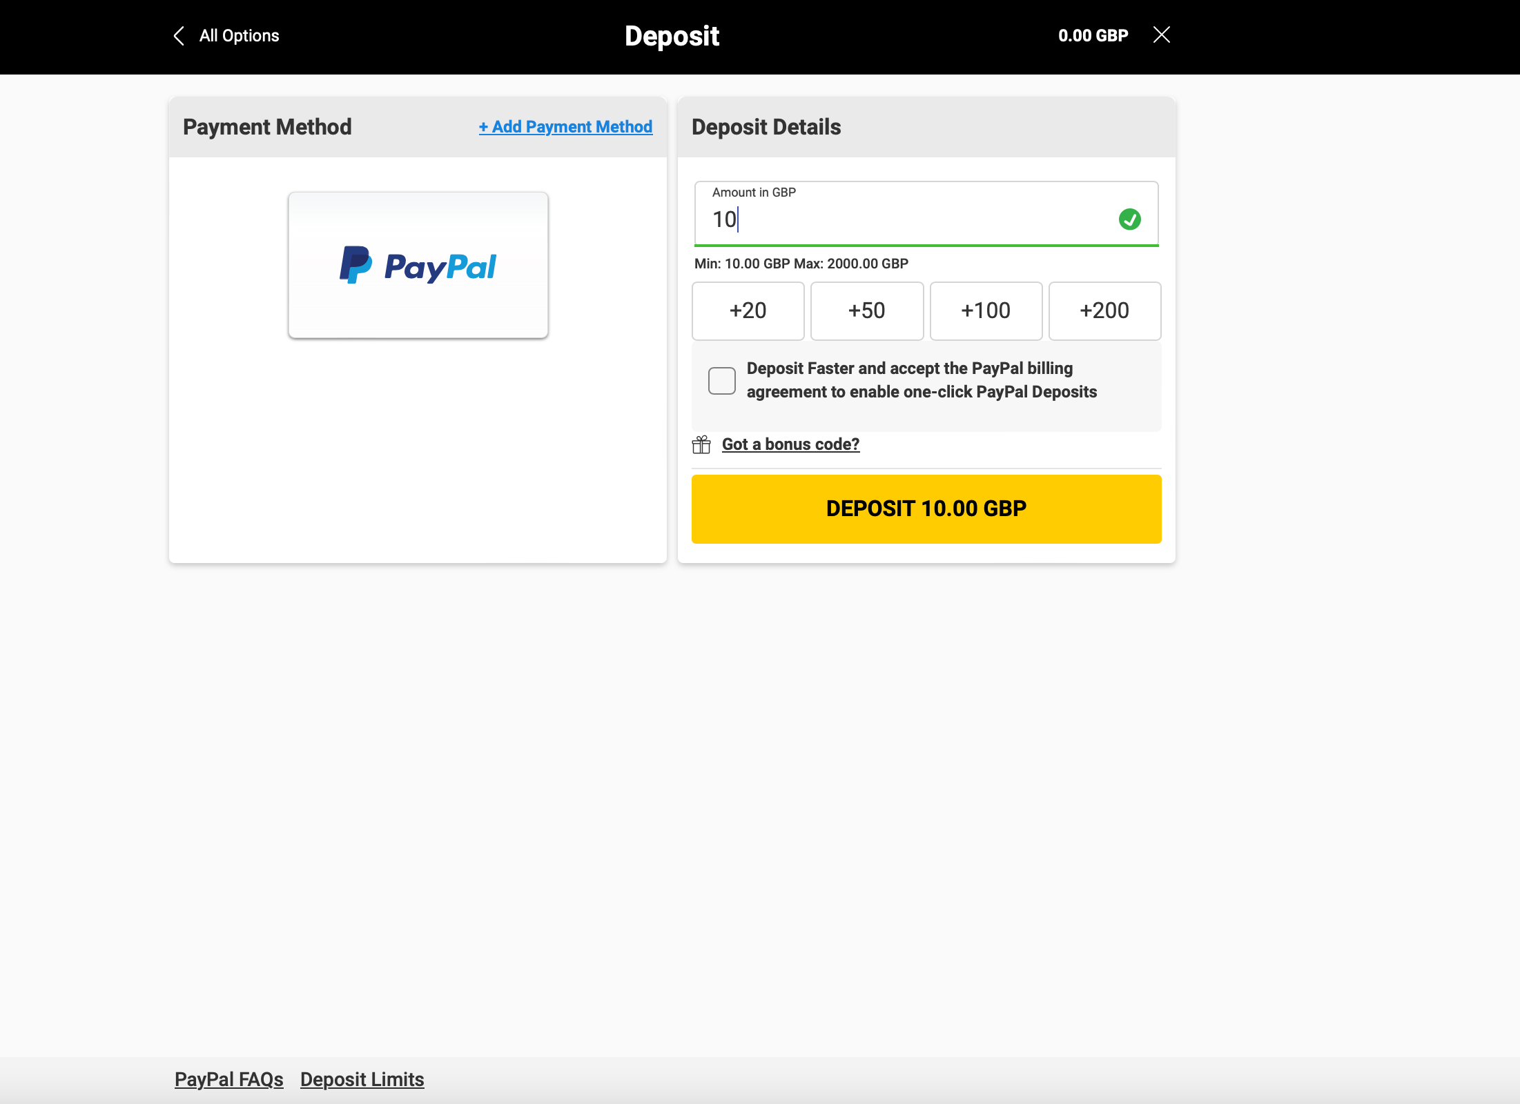Click the Payment Method heading
The image size is (1520, 1104).
[267, 127]
